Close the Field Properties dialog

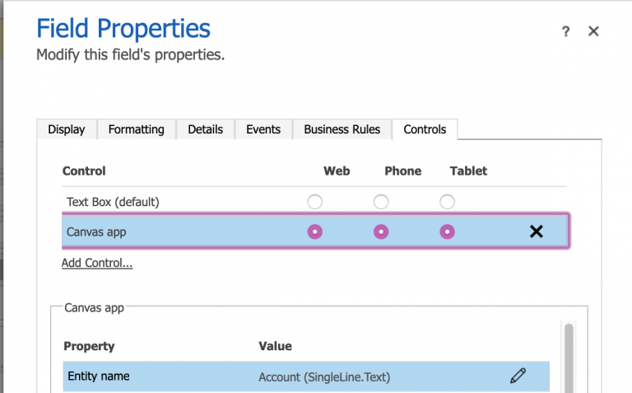tap(593, 31)
